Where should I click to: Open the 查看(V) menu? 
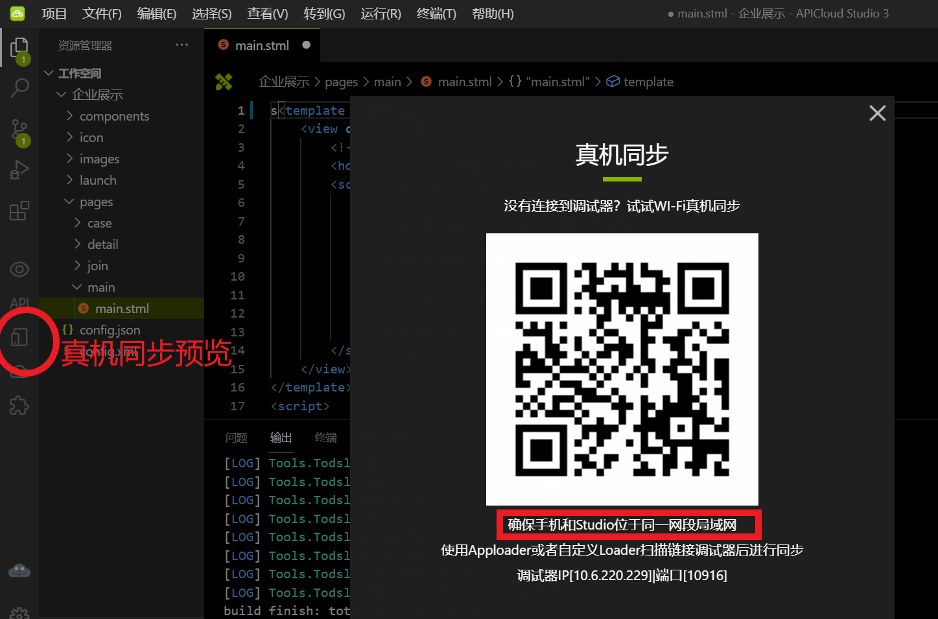[268, 14]
